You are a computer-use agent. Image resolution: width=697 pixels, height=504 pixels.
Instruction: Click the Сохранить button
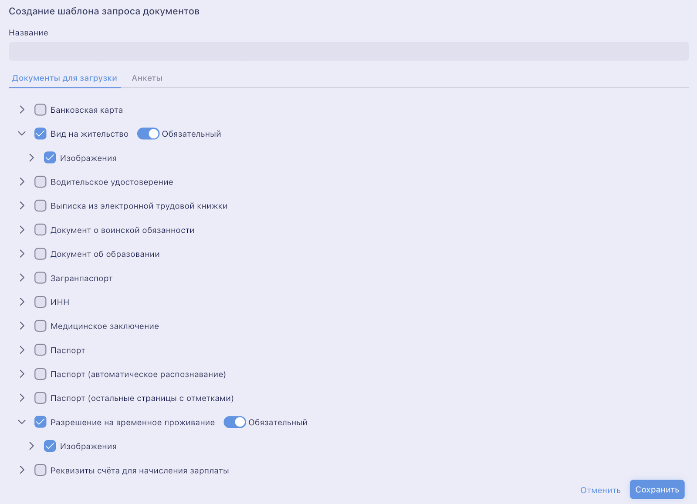pos(657,490)
